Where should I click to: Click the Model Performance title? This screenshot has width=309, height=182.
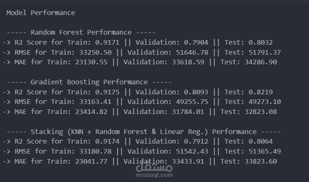click(x=41, y=13)
